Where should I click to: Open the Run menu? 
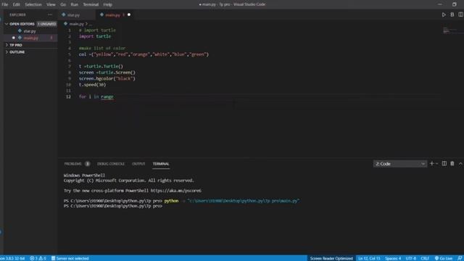(74, 4)
